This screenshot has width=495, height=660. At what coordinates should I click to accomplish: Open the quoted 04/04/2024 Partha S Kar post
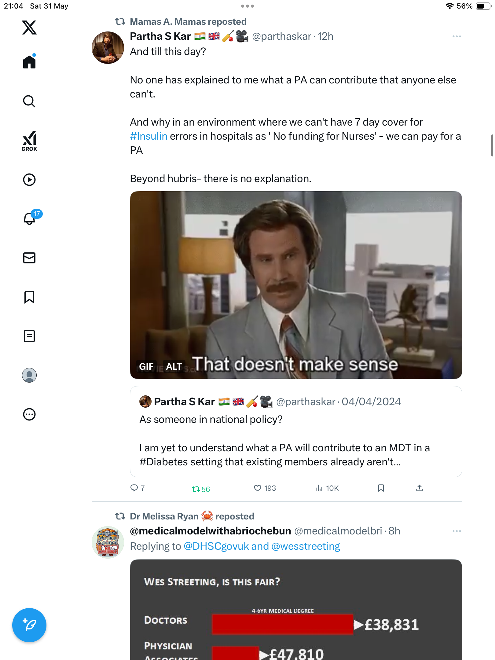click(296, 431)
